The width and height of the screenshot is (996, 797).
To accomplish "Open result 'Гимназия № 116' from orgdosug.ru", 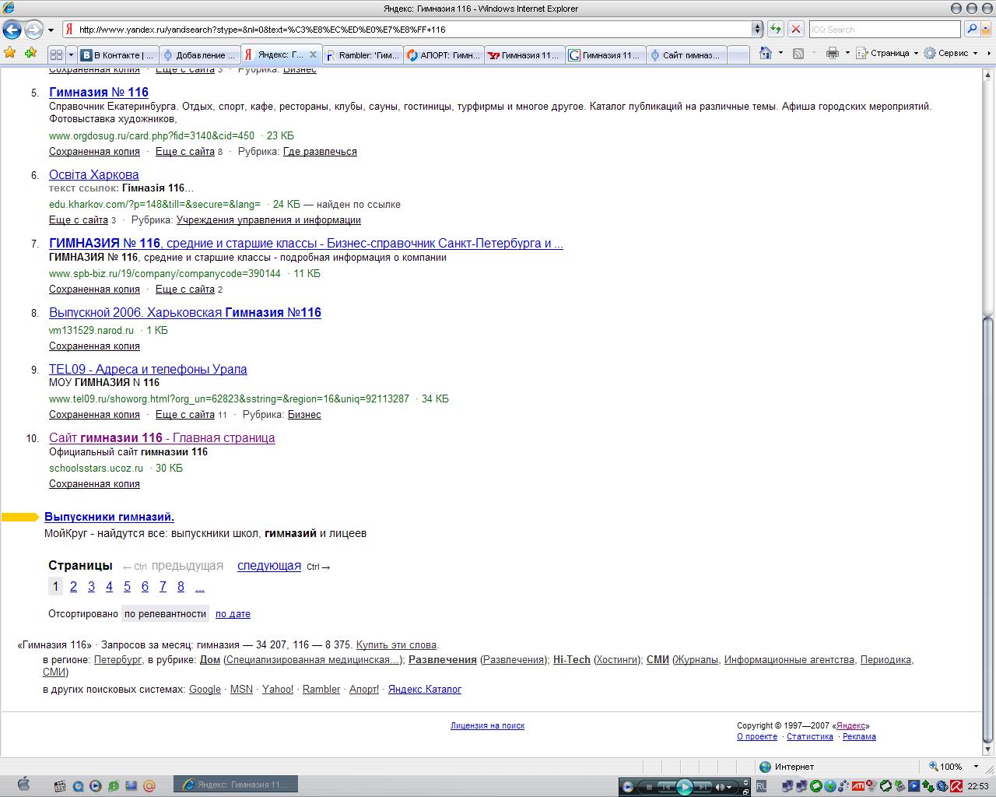I will 99,93.
